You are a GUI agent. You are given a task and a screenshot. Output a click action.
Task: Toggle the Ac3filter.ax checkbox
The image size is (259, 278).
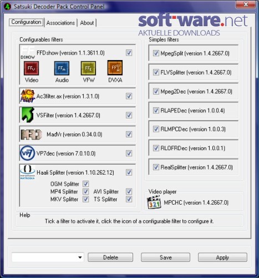(x=129, y=96)
